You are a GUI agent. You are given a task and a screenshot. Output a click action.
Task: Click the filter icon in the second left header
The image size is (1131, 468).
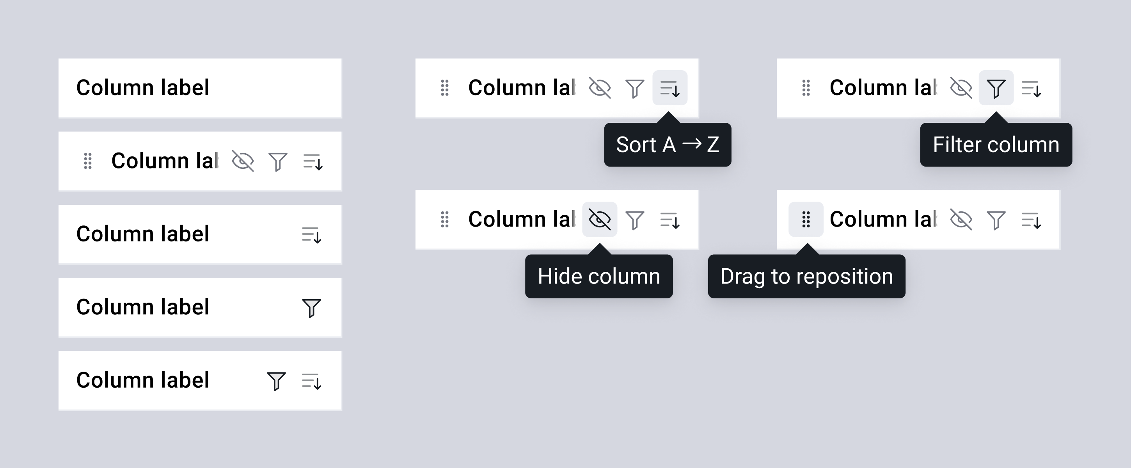coord(278,161)
